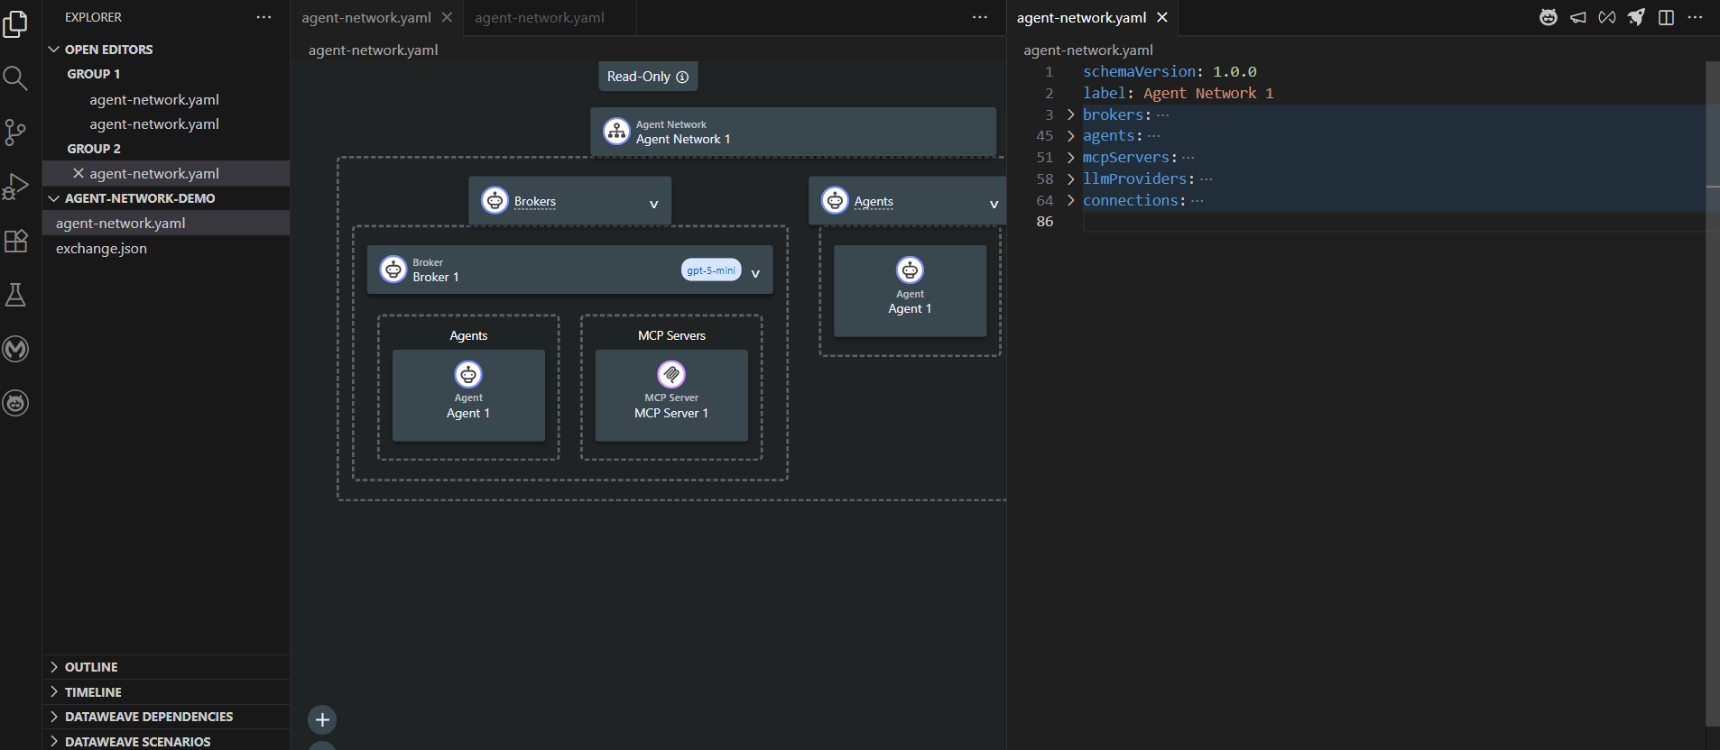Screen dimensions: 1720x750
Task: Switch to the second agent-network.yaml tab
Action: 540,18
